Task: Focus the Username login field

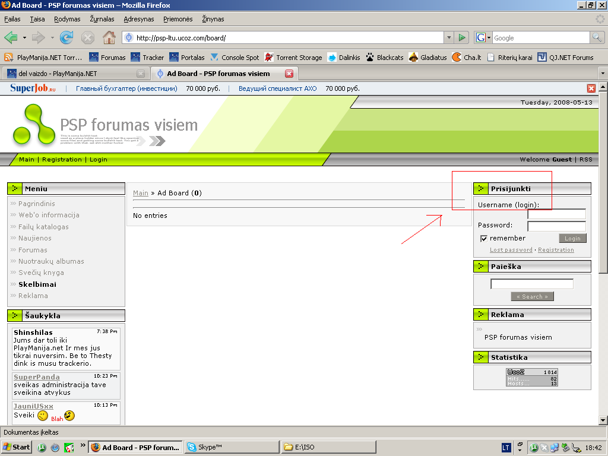Action: (556, 214)
